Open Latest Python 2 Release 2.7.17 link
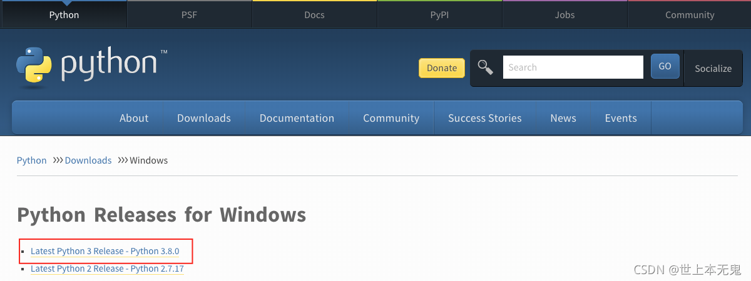This screenshot has height=281, width=751. tap(107, 269)
